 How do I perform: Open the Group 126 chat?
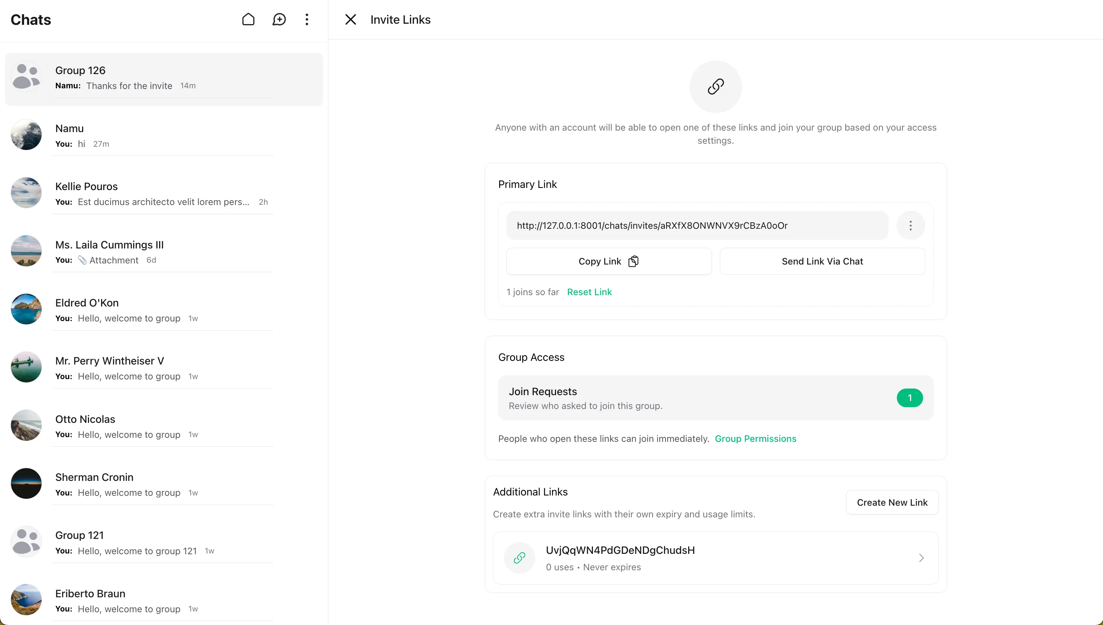pos(163,79)
